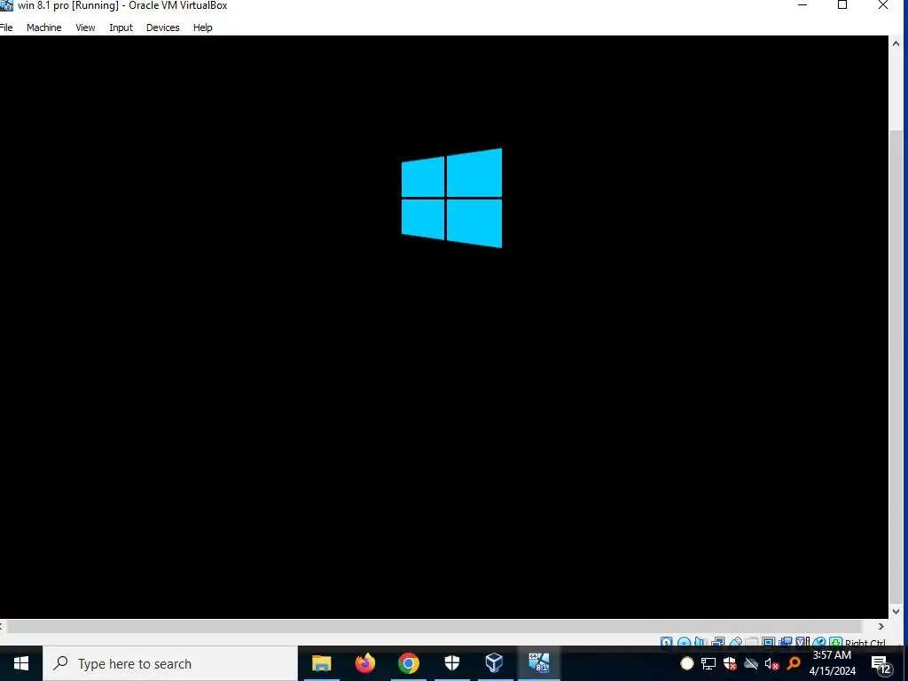Click the horizontal scrollbar thumb
Image resolution: width=908 pixels, height=681 pixels.
click(x=434, y=626)
